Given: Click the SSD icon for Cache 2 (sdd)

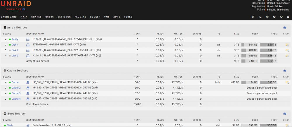Looking at the screenshot, I should tap(28, 88).
